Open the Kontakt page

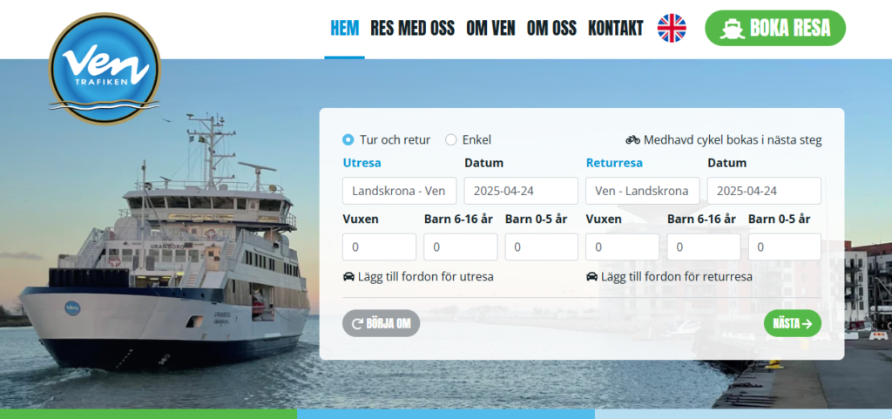616,28
